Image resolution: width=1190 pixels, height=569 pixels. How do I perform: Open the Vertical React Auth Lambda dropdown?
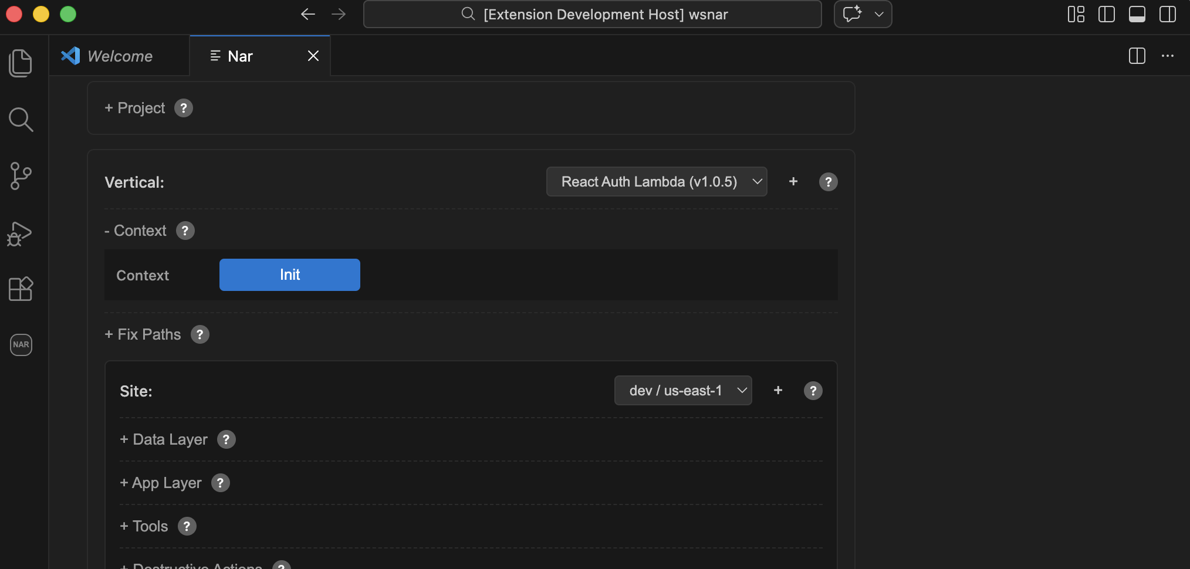[x=656, y=182]
